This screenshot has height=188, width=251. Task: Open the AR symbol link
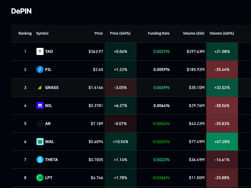[x=48, y=124]
